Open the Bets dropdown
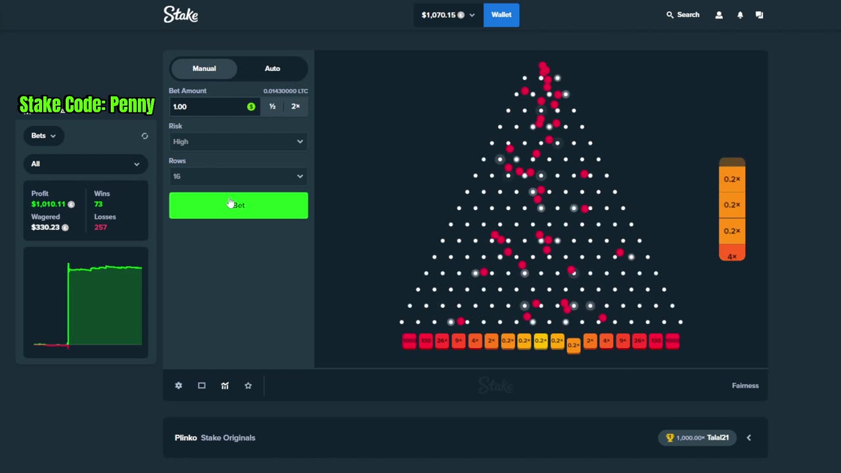This screenshot has width=841, height=473. point(43,136)
